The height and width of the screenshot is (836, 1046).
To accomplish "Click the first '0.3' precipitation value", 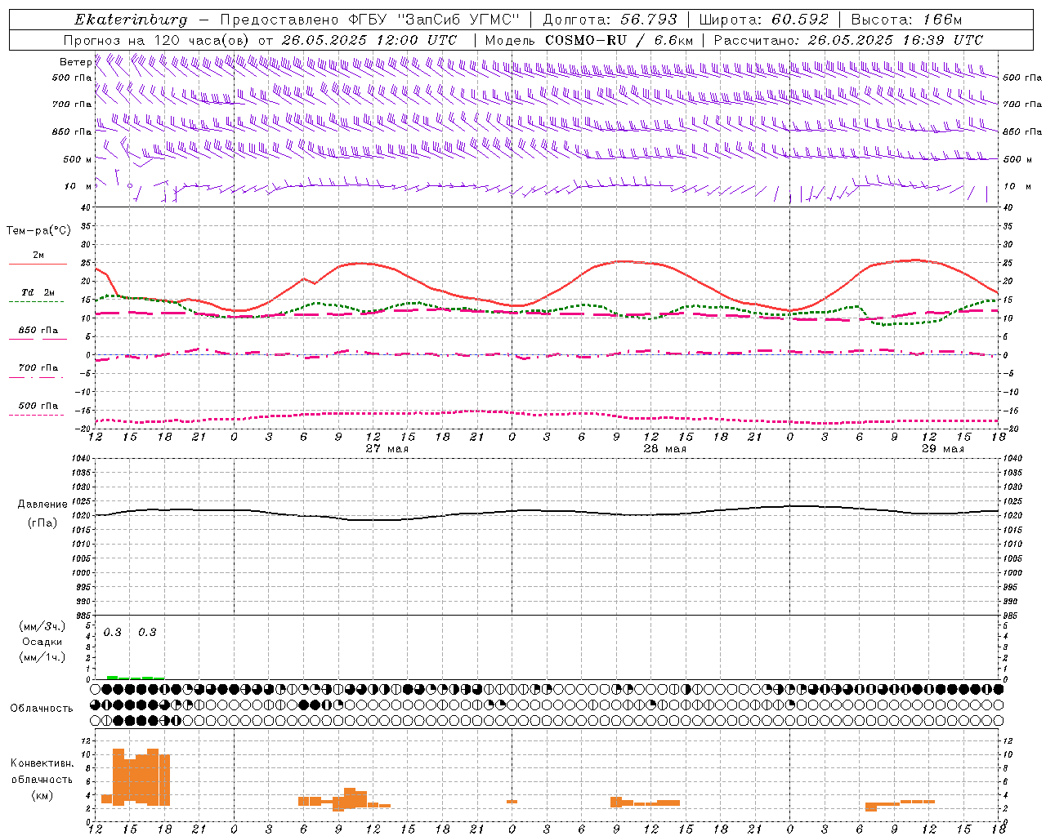I will [x=112, y=632].
